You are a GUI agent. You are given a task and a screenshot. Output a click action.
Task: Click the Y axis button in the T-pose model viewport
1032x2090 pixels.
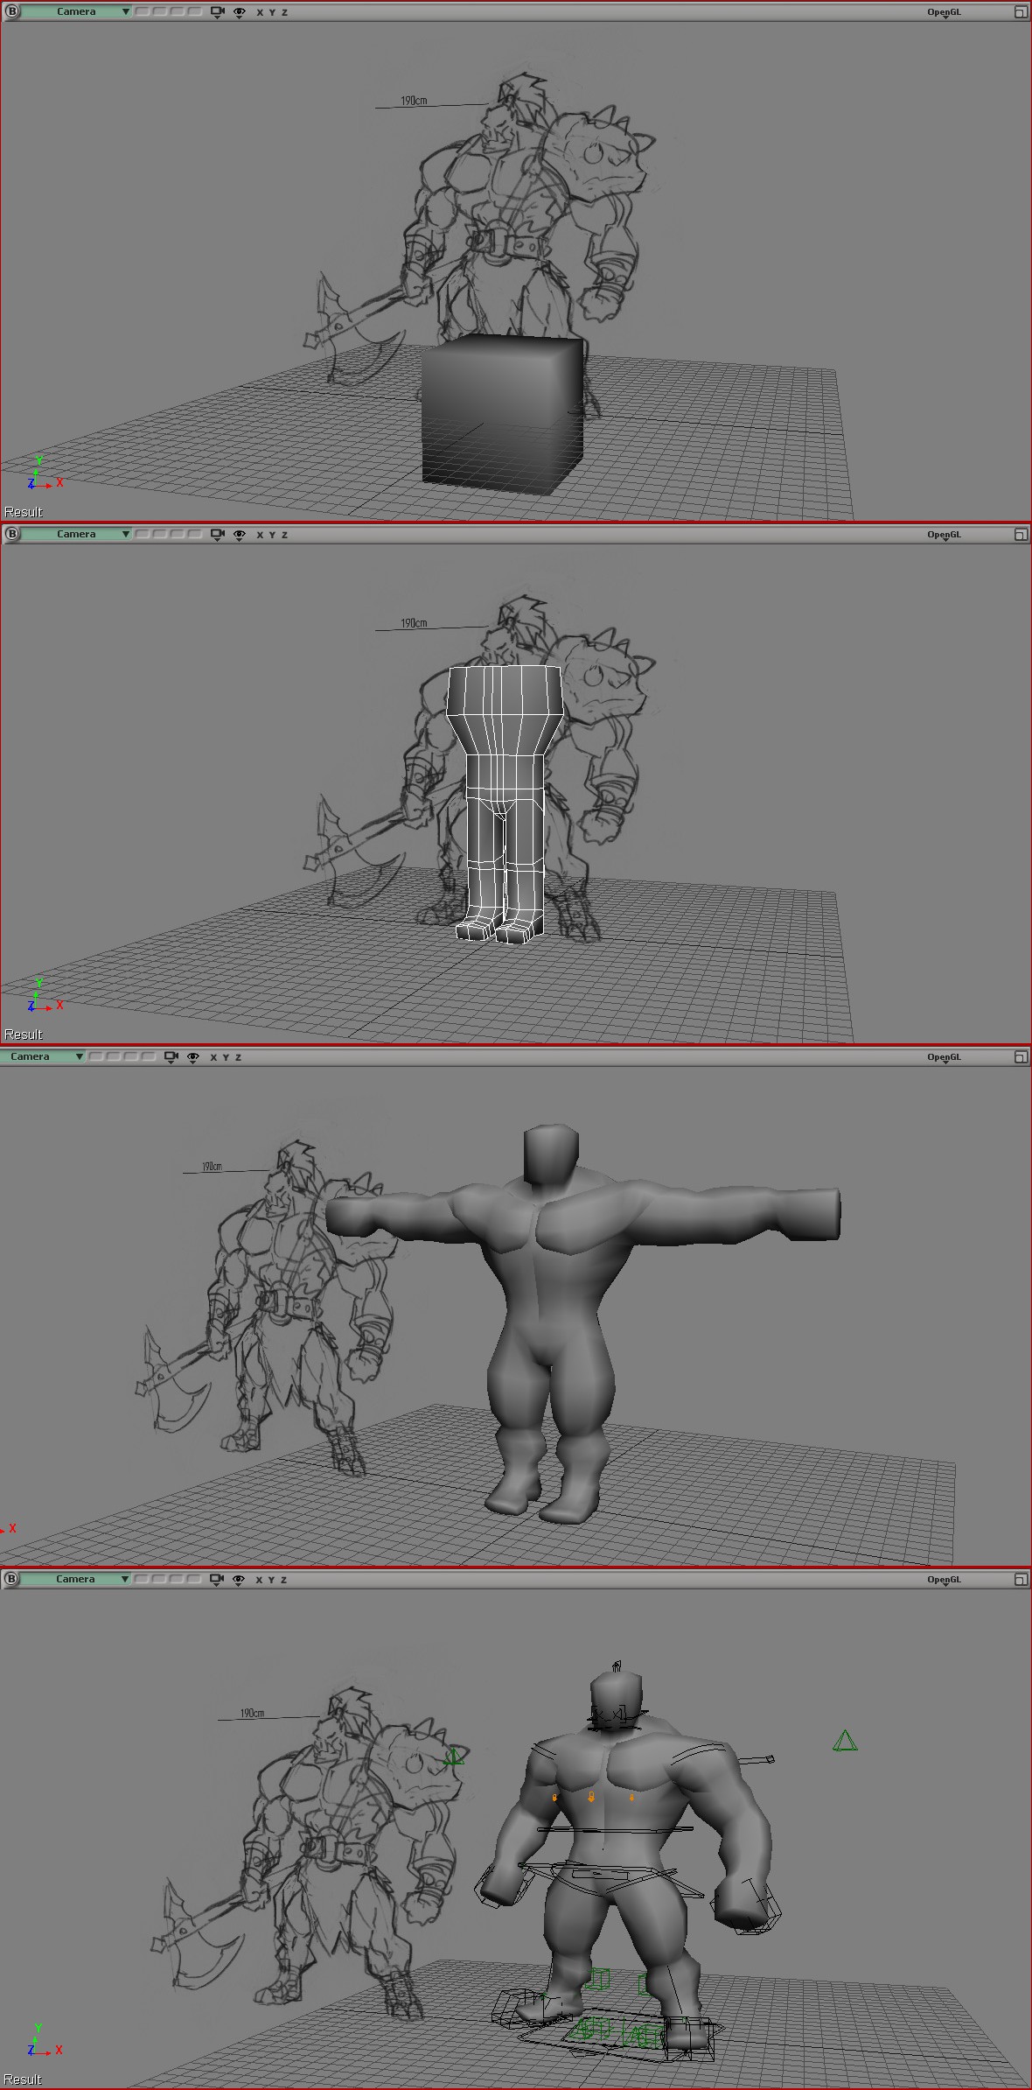click(x=226, y=1057)
